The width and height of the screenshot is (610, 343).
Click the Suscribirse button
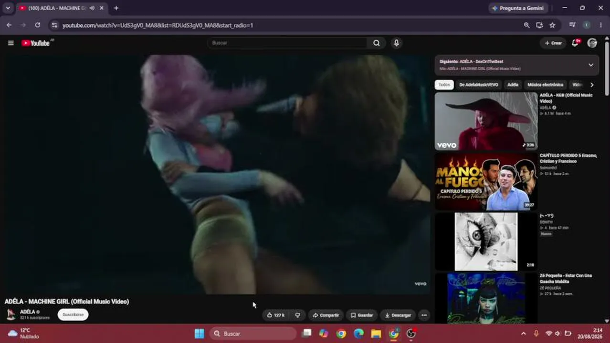point(73,315)
